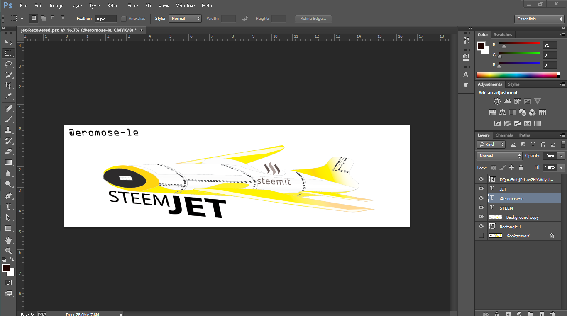The height and width of the screenshot is (316, 567).
Task: Switch to the Channels tab
Action: tap(504, 135)
